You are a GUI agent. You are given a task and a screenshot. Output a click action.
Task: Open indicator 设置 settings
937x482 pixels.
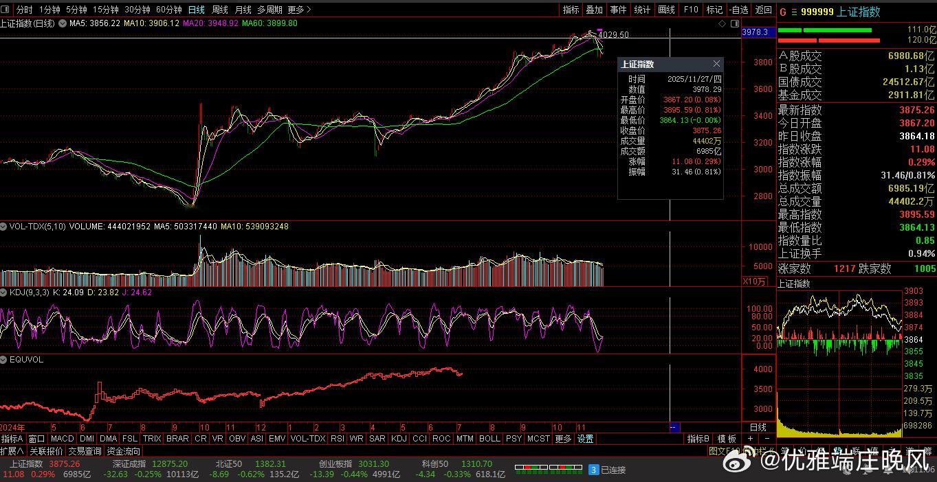[585, 439]
